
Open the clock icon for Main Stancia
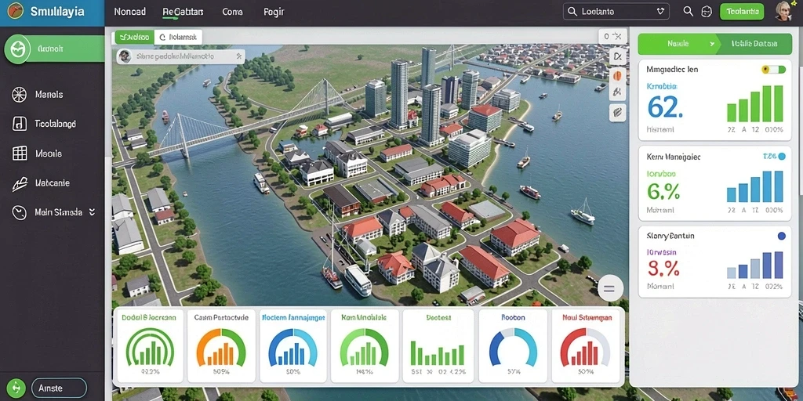[x=20, y=213]
